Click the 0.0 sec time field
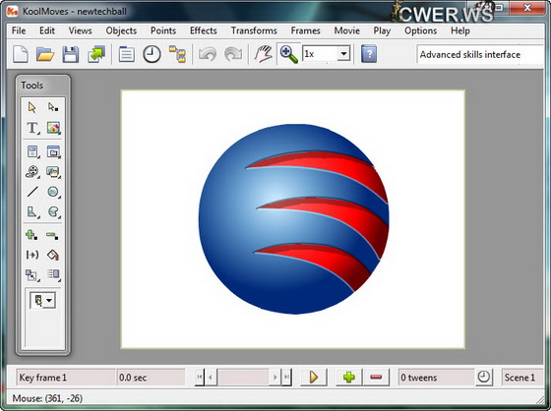Viewport: 551px width, 411px height. [151, 378]
